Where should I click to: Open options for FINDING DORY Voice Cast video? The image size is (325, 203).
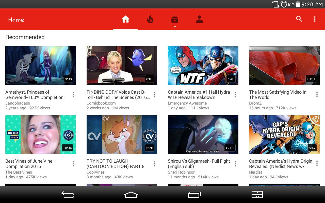point(154,95)
